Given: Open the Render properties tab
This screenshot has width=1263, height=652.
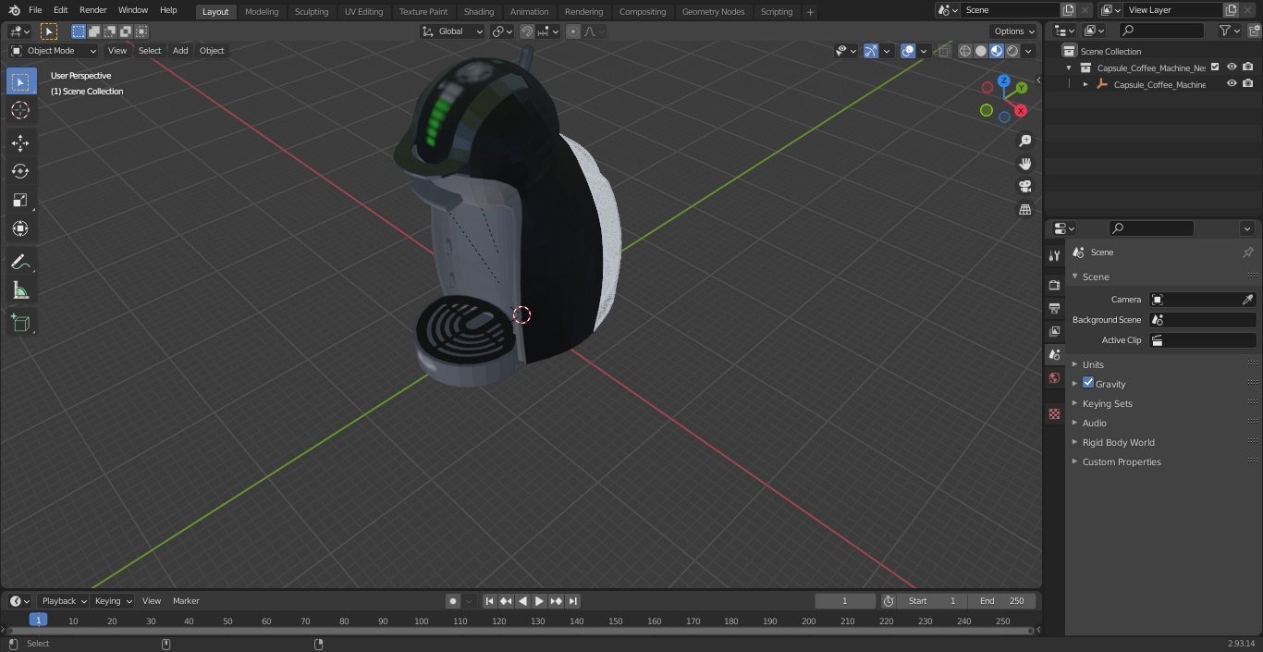Looking at the screenshot, I should (x=1054, y=285).
